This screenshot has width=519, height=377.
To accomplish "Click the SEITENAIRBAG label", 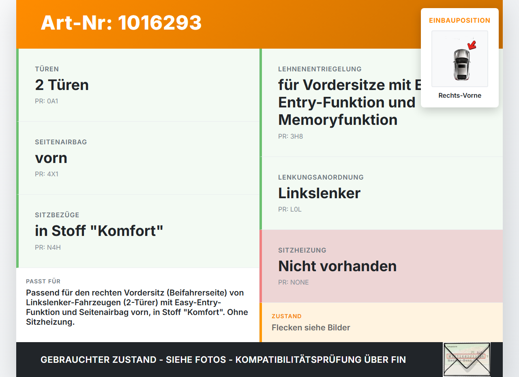I will (x=61, y=142).
